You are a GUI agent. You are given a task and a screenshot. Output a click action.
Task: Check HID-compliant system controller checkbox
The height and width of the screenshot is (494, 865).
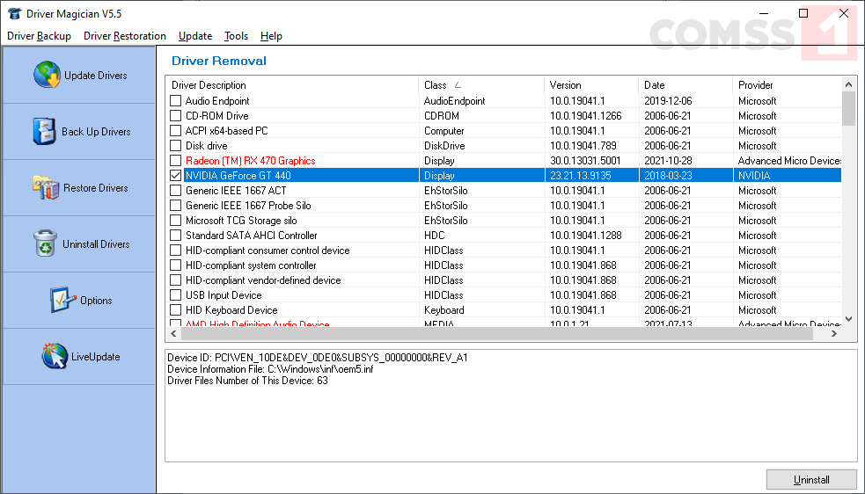coord(175,265)
